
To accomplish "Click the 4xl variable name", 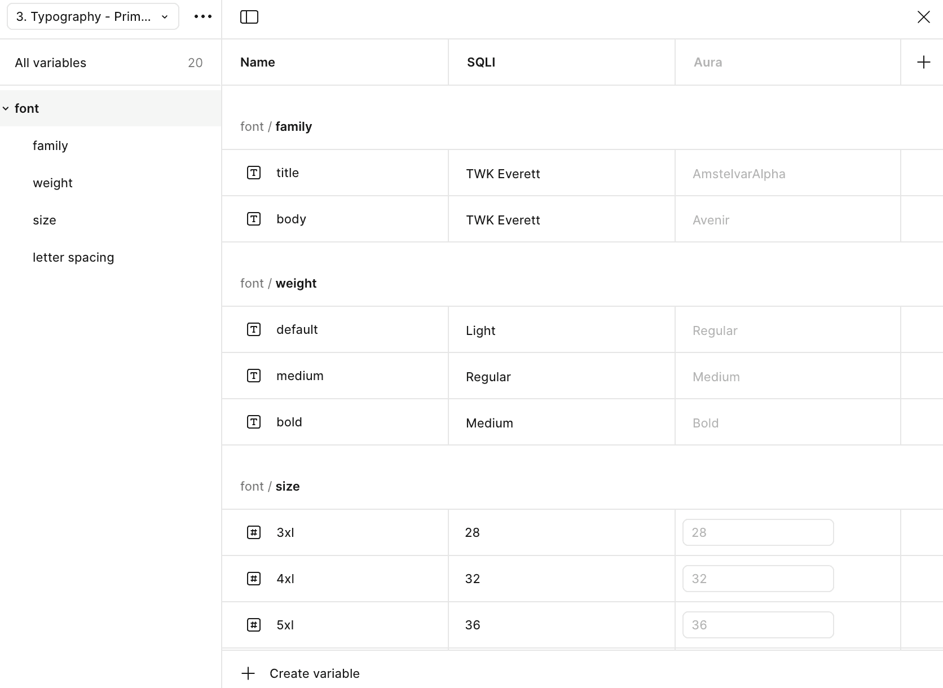I will pyautogui.click(x=285, y=579).
